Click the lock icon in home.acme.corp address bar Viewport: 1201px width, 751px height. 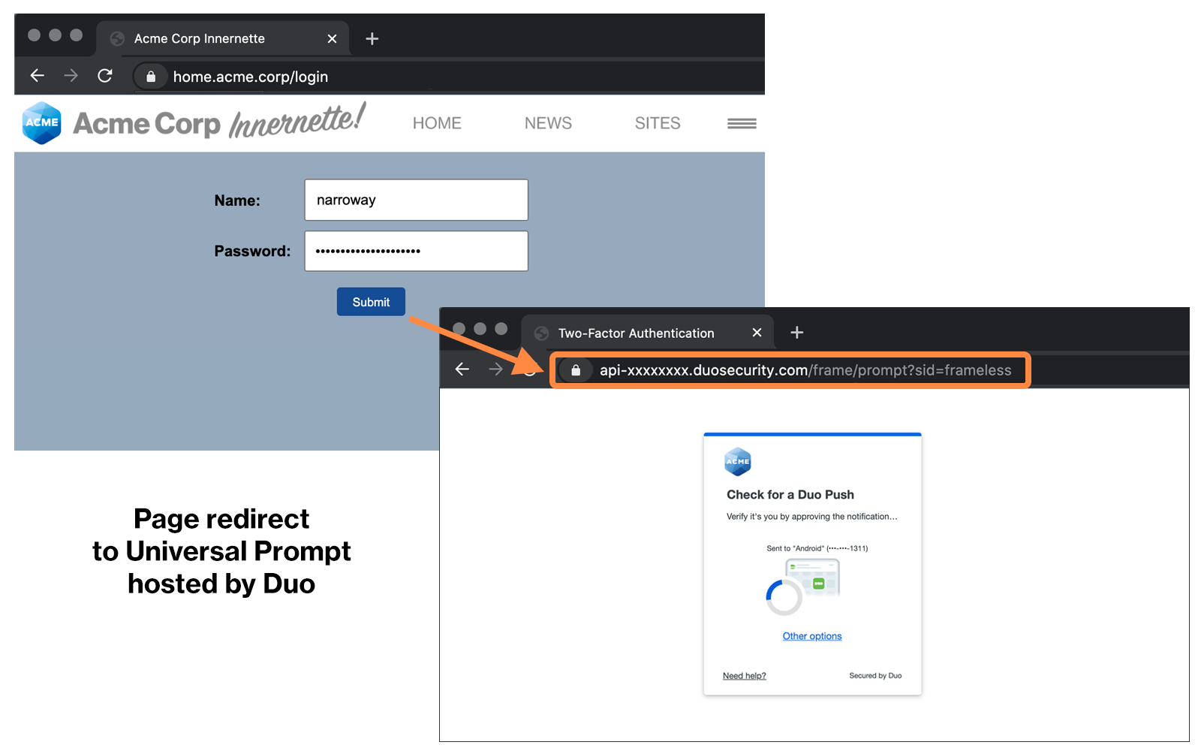150,76
